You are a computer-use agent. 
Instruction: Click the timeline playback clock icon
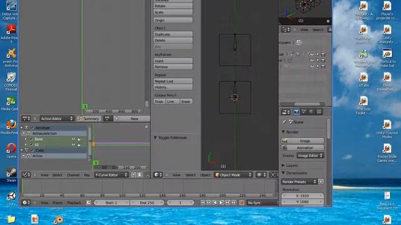[88, 202]
